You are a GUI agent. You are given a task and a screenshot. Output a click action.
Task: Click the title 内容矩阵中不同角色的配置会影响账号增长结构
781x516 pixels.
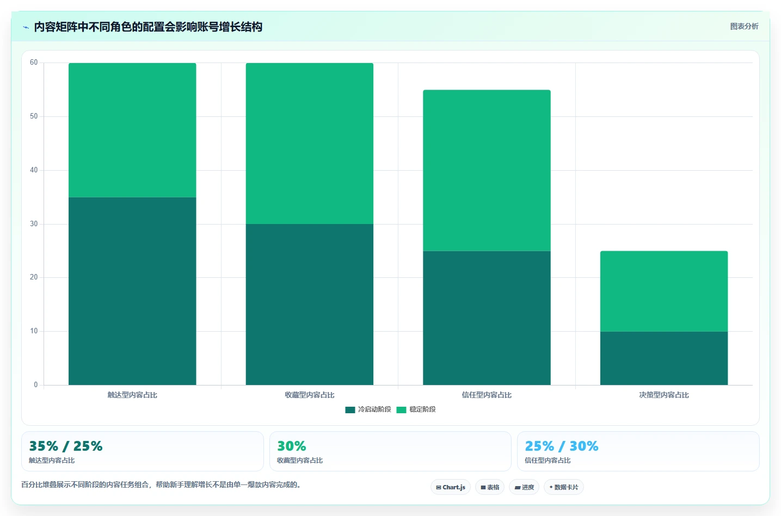[148, 27]
